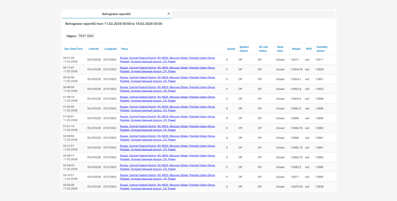397x201 pixels.
Task: Sort by Gps Date/Time column header
Action: click(73, 49)
